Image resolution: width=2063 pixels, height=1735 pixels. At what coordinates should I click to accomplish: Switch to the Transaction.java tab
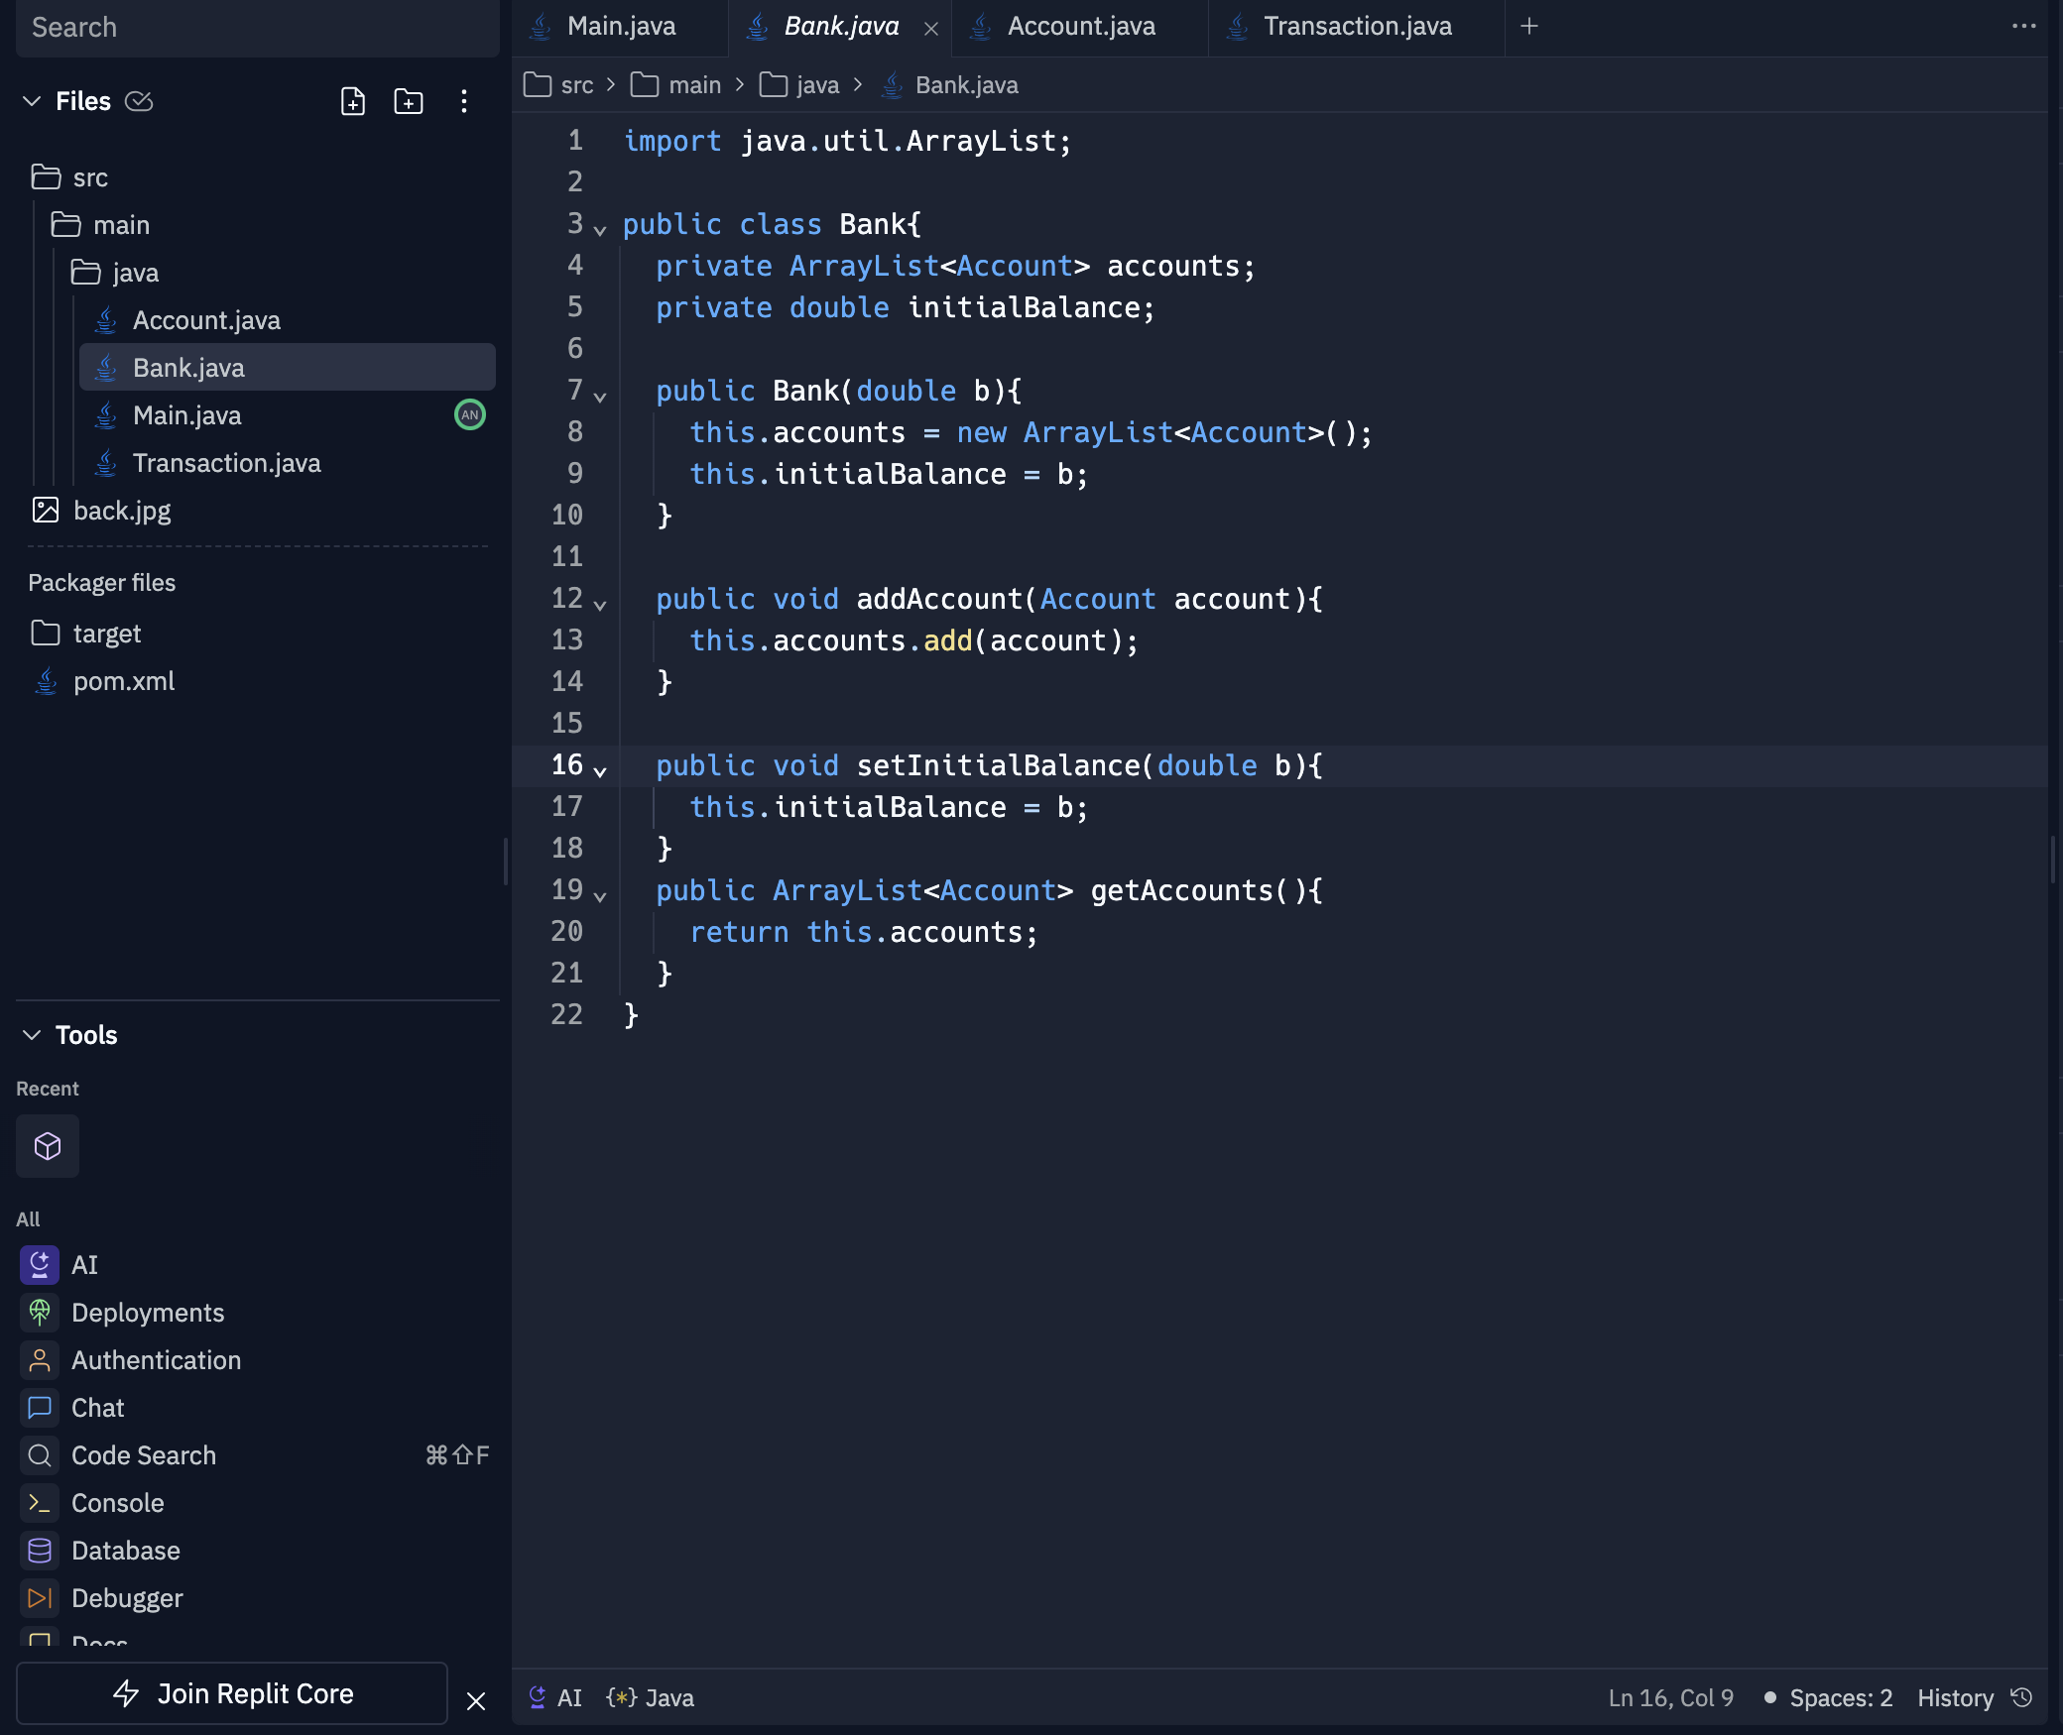pyautogui.click(x=1357, y=27)
